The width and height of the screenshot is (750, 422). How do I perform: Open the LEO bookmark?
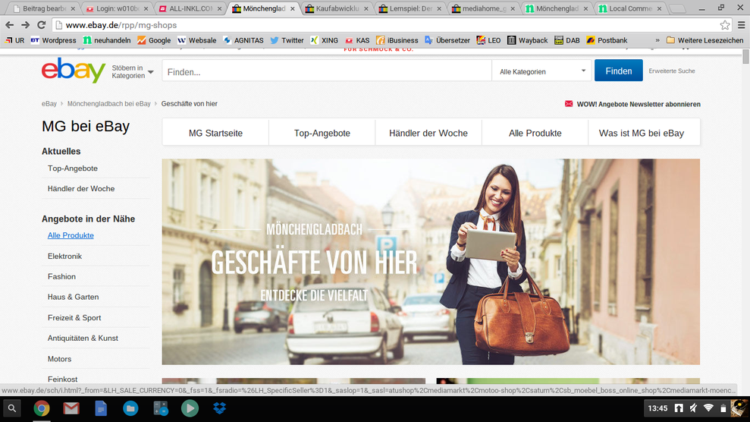(489, 40)
